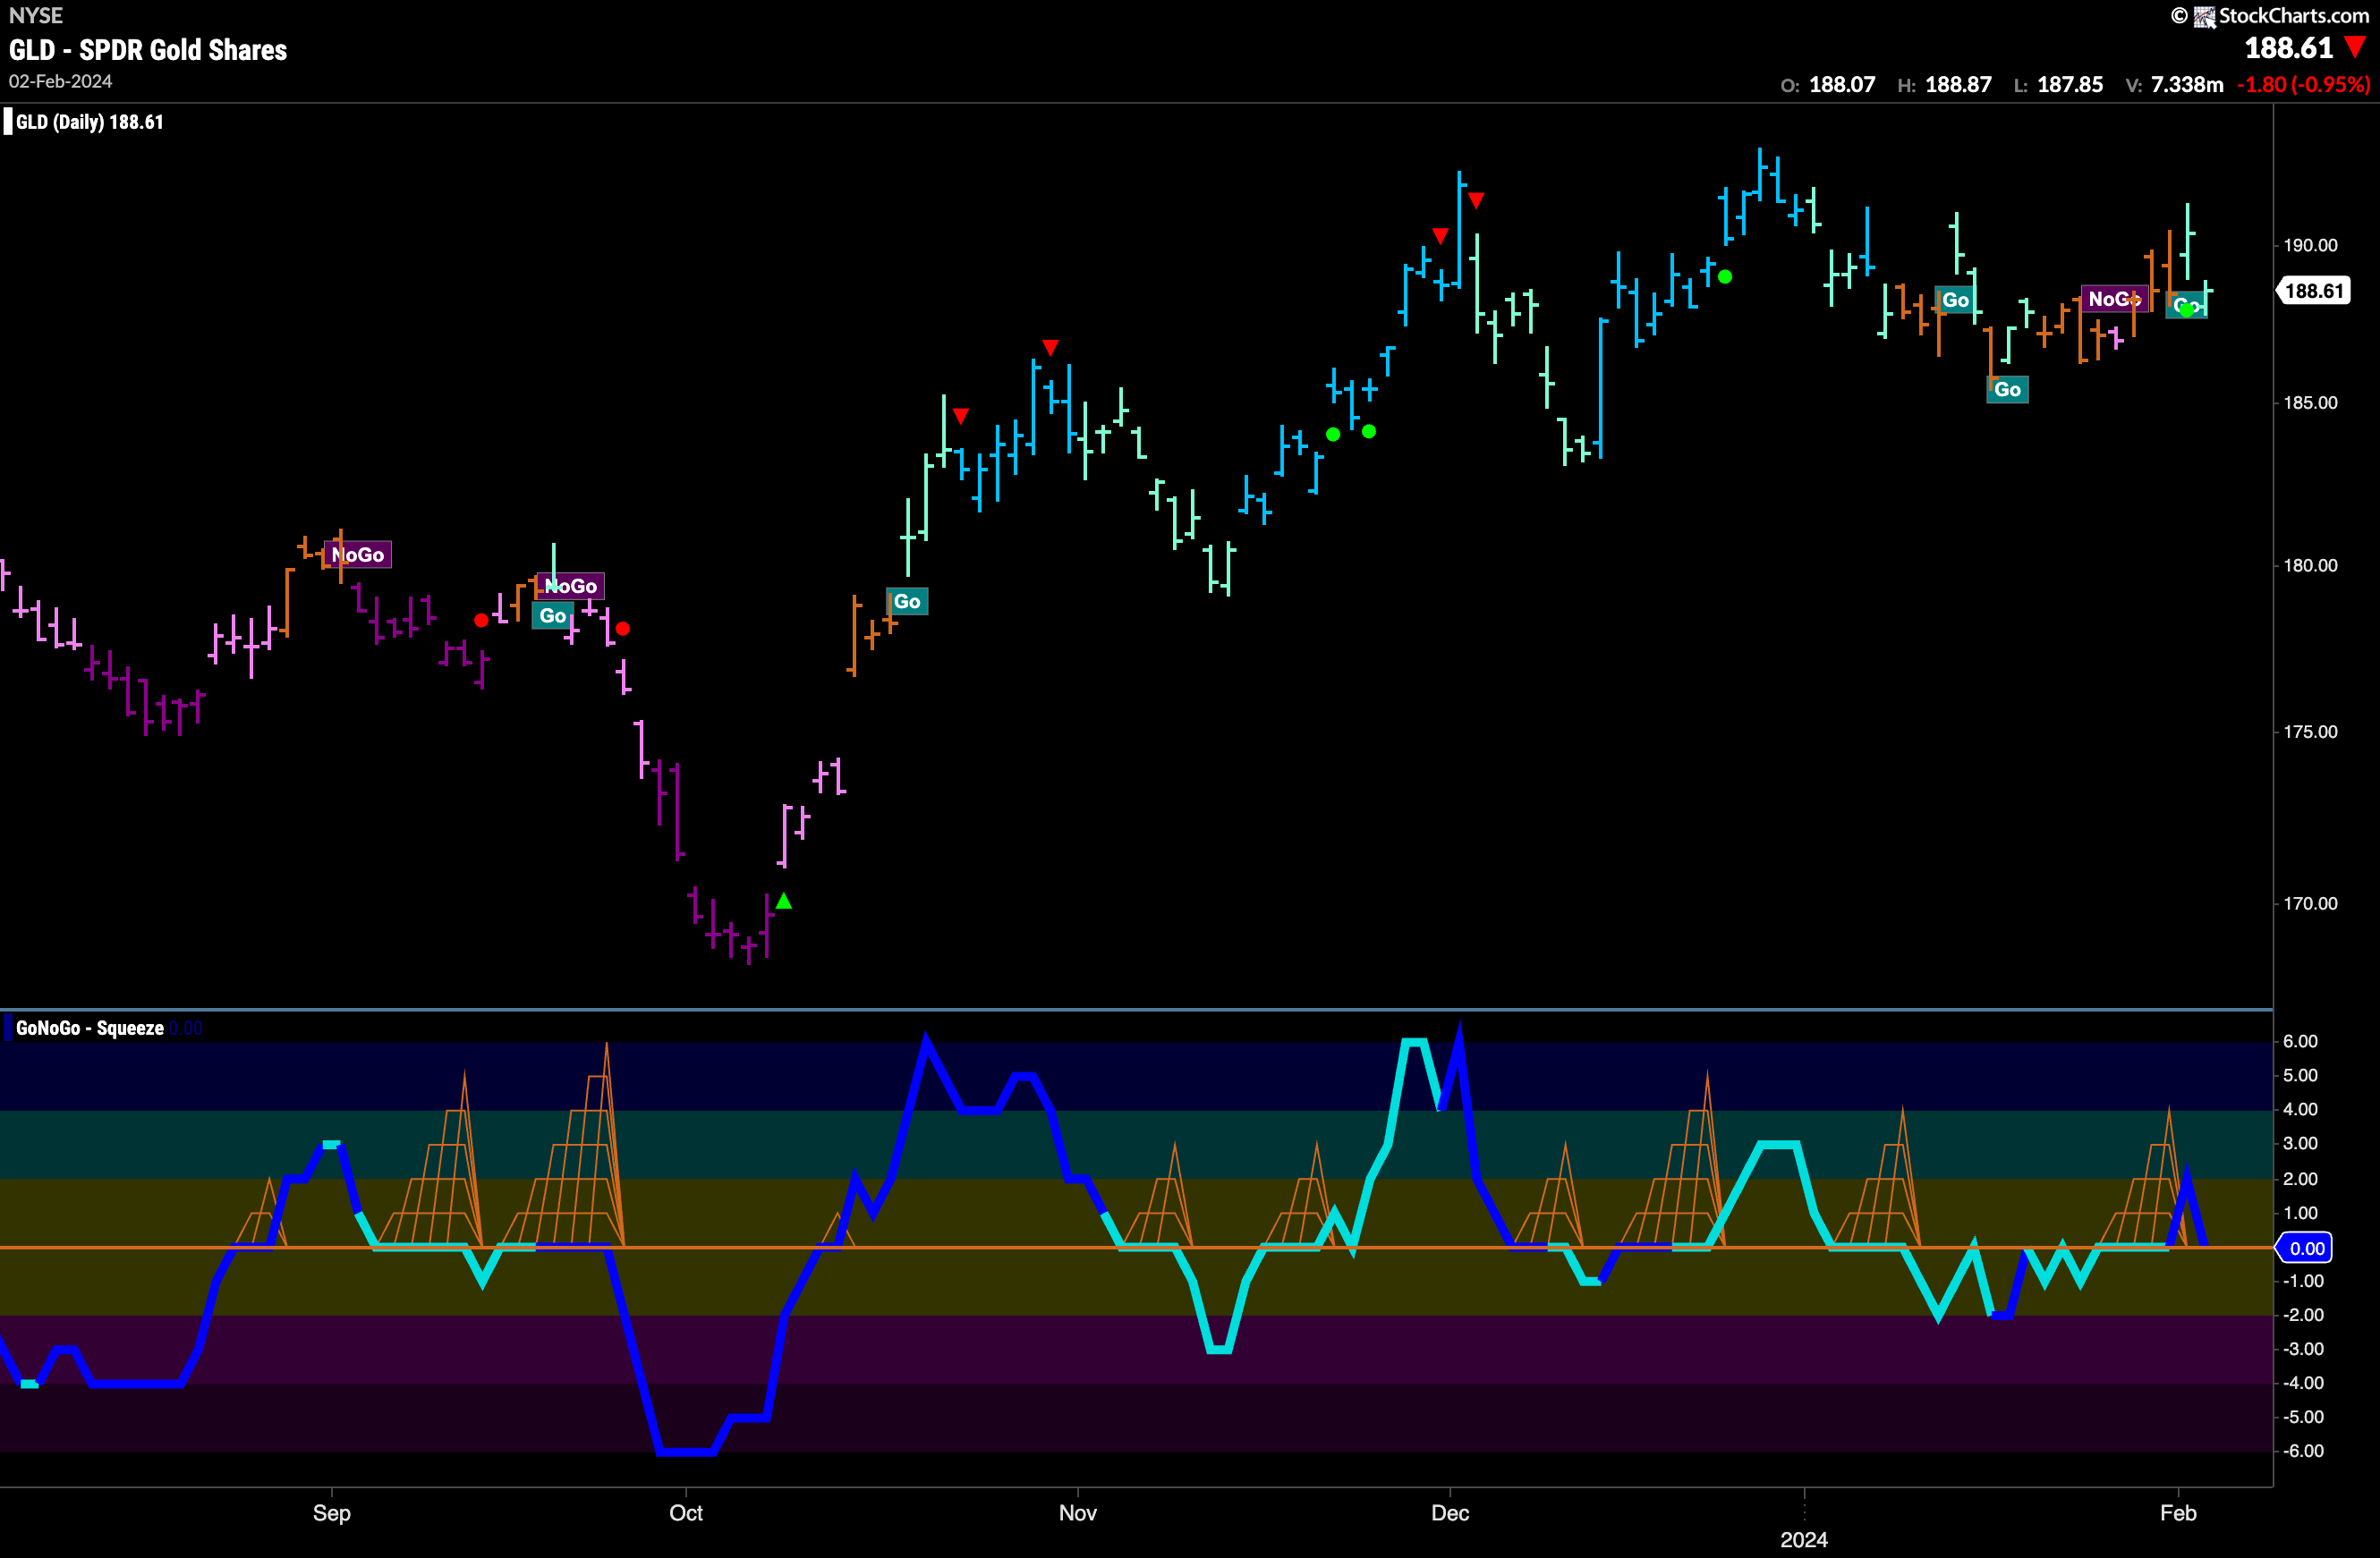Click the Go flag in mid January near 188
The width and height of the screenshot is (2380, 1558).
(1955, 300)
